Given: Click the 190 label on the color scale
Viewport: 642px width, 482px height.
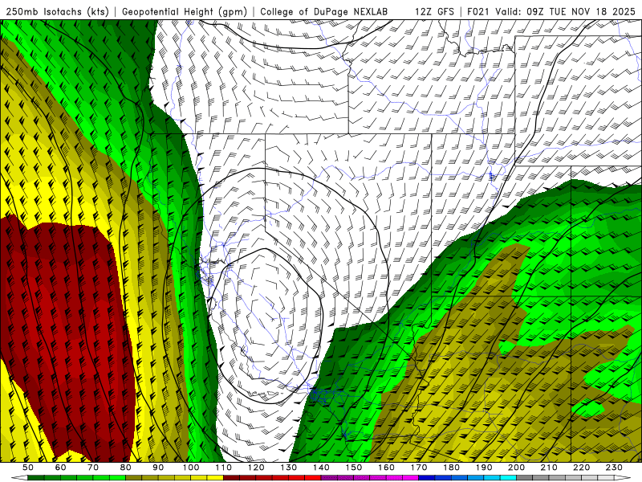Looking at the screenshot, I should 484,468.
